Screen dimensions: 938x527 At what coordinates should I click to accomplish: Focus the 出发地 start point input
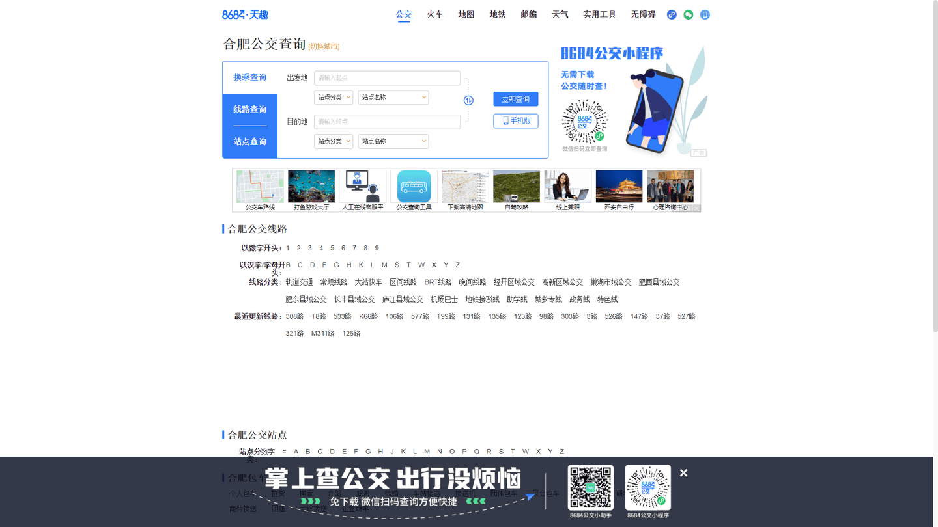click(387, 78)
